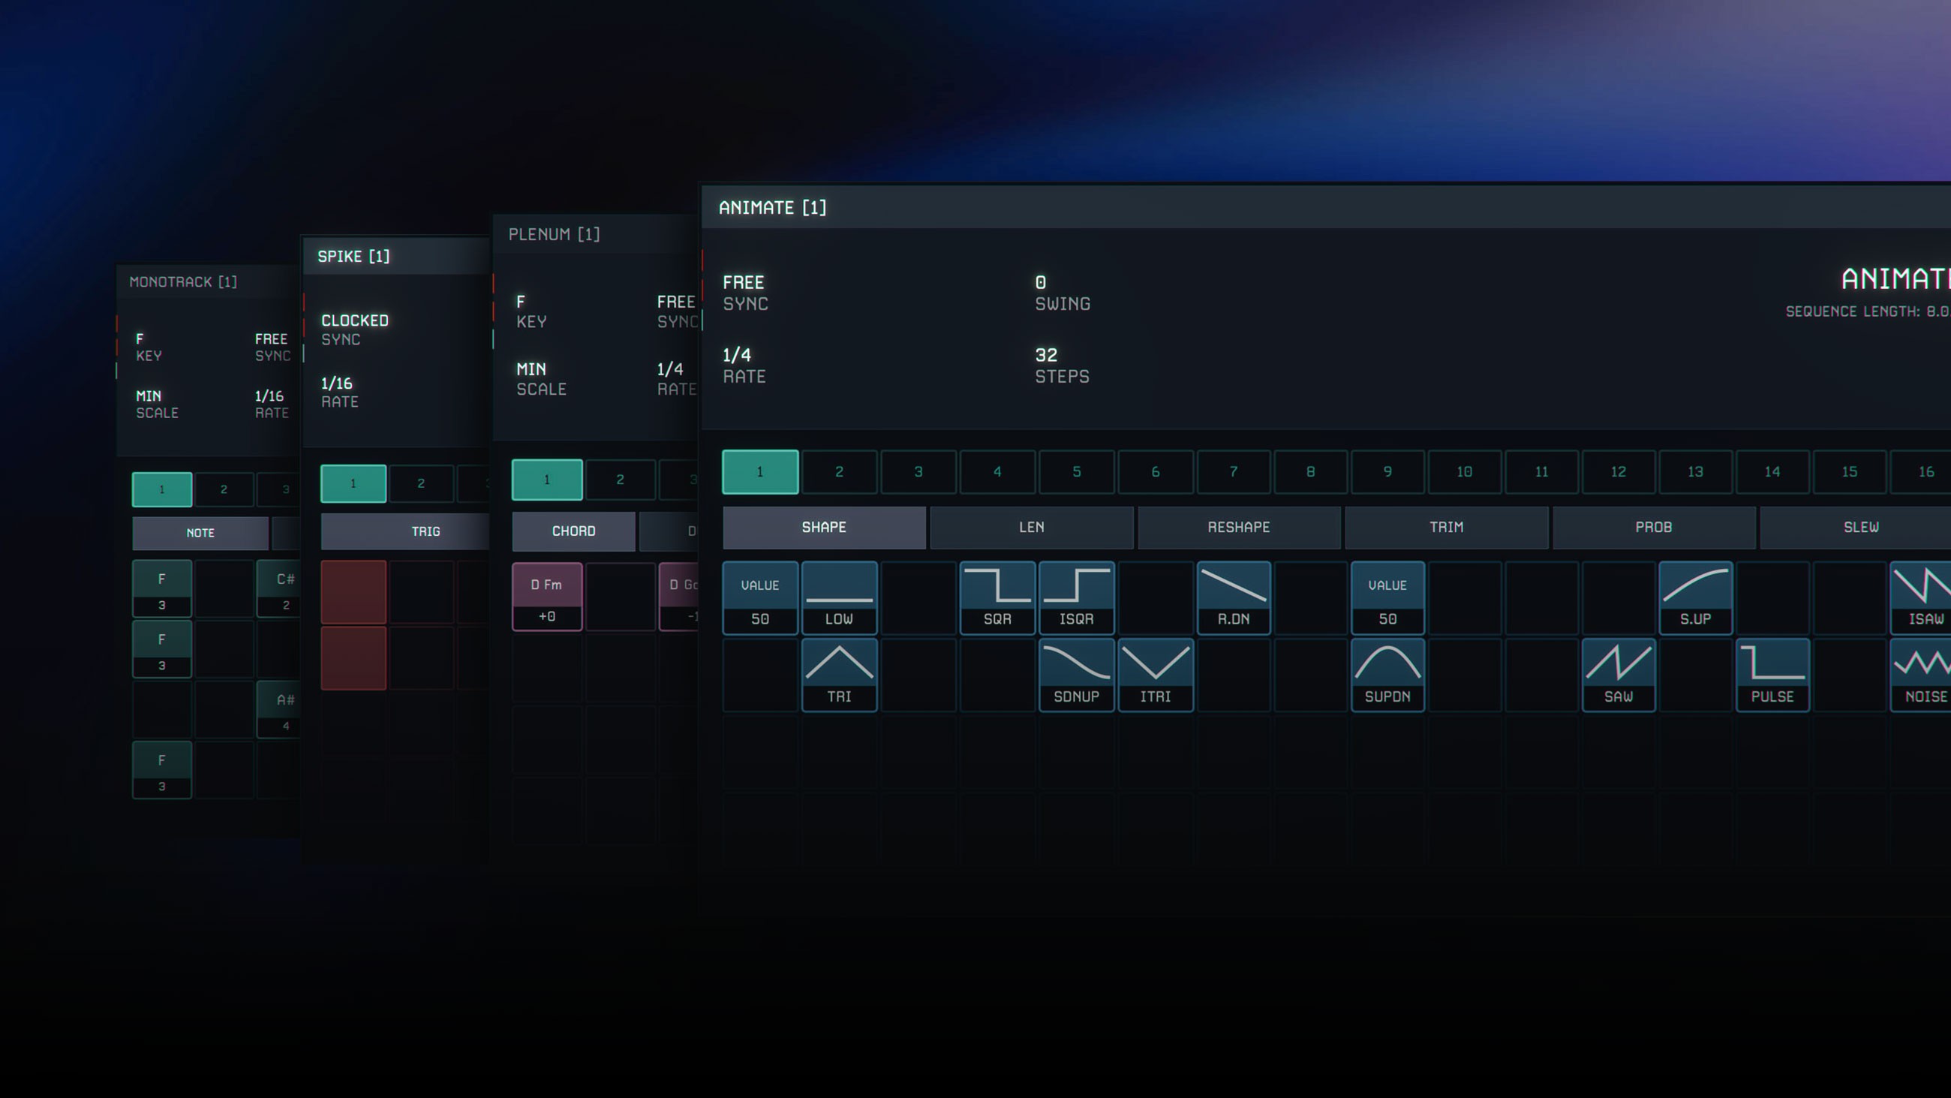1951x1098 pixels.
Task: Choose the SDNUP curve shape cell
Action: [1075, 675]
